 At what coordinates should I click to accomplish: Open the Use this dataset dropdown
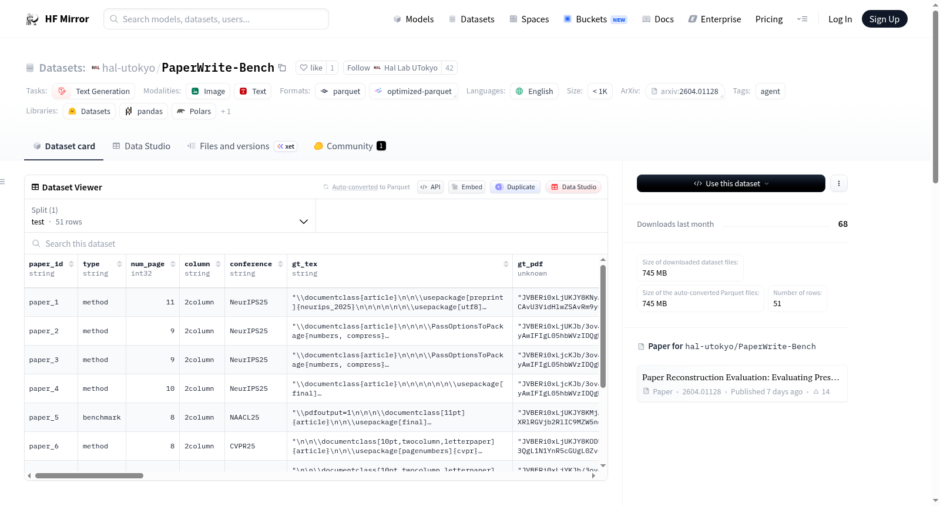pyautogui.click(x=731, y=183)
